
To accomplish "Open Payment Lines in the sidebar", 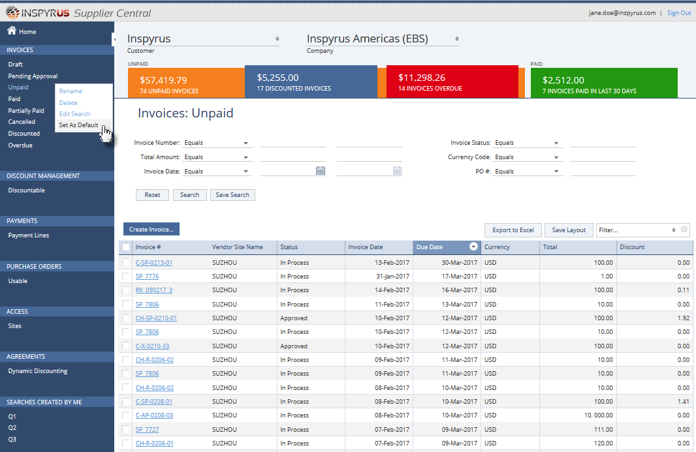I will tap(29, 235).
